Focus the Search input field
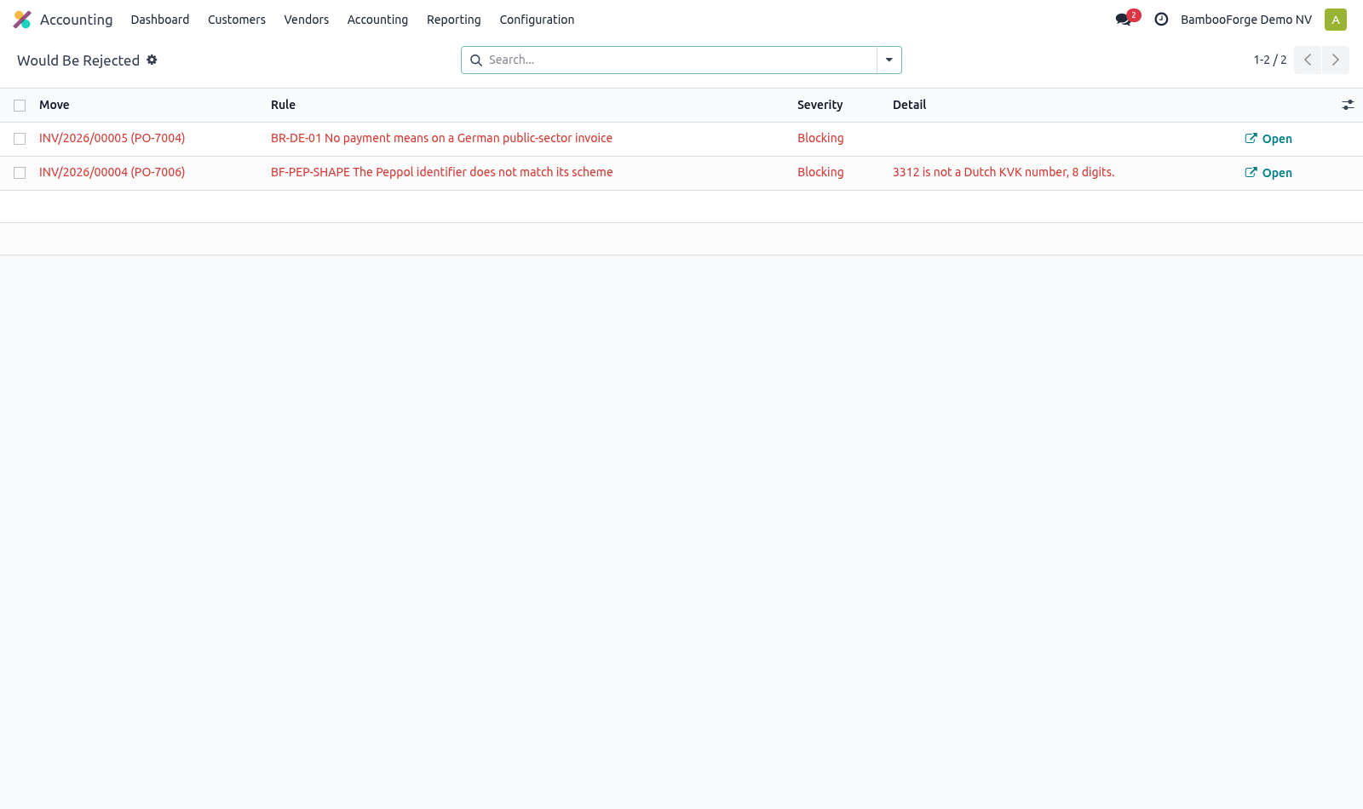 [680, 60]
